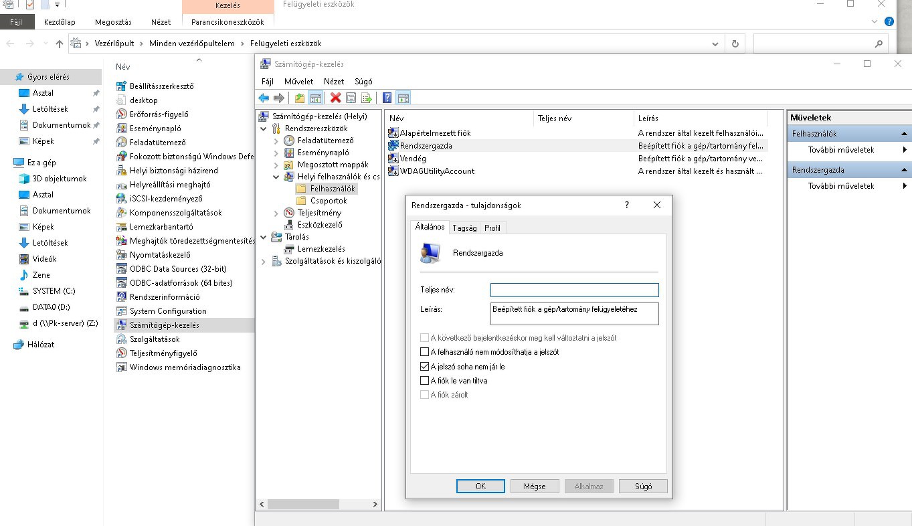Sort by the Leírás column header
This screenshot has width=912, height=526.
coord(701,118)
